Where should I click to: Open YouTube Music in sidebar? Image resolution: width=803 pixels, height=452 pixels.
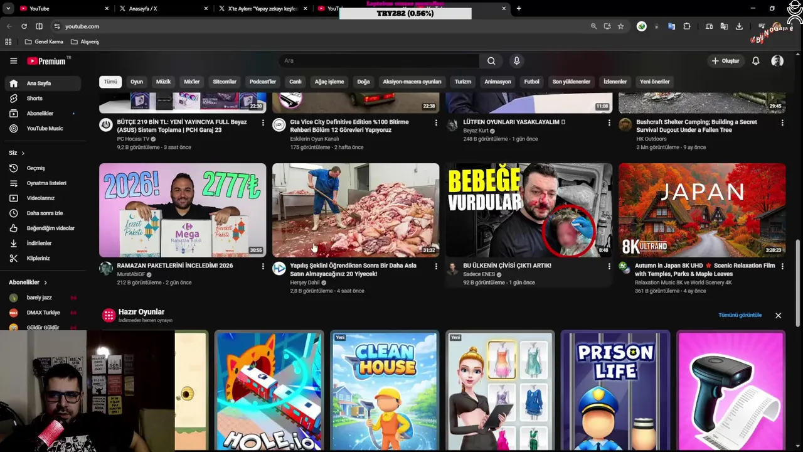(x=43, y=129)
